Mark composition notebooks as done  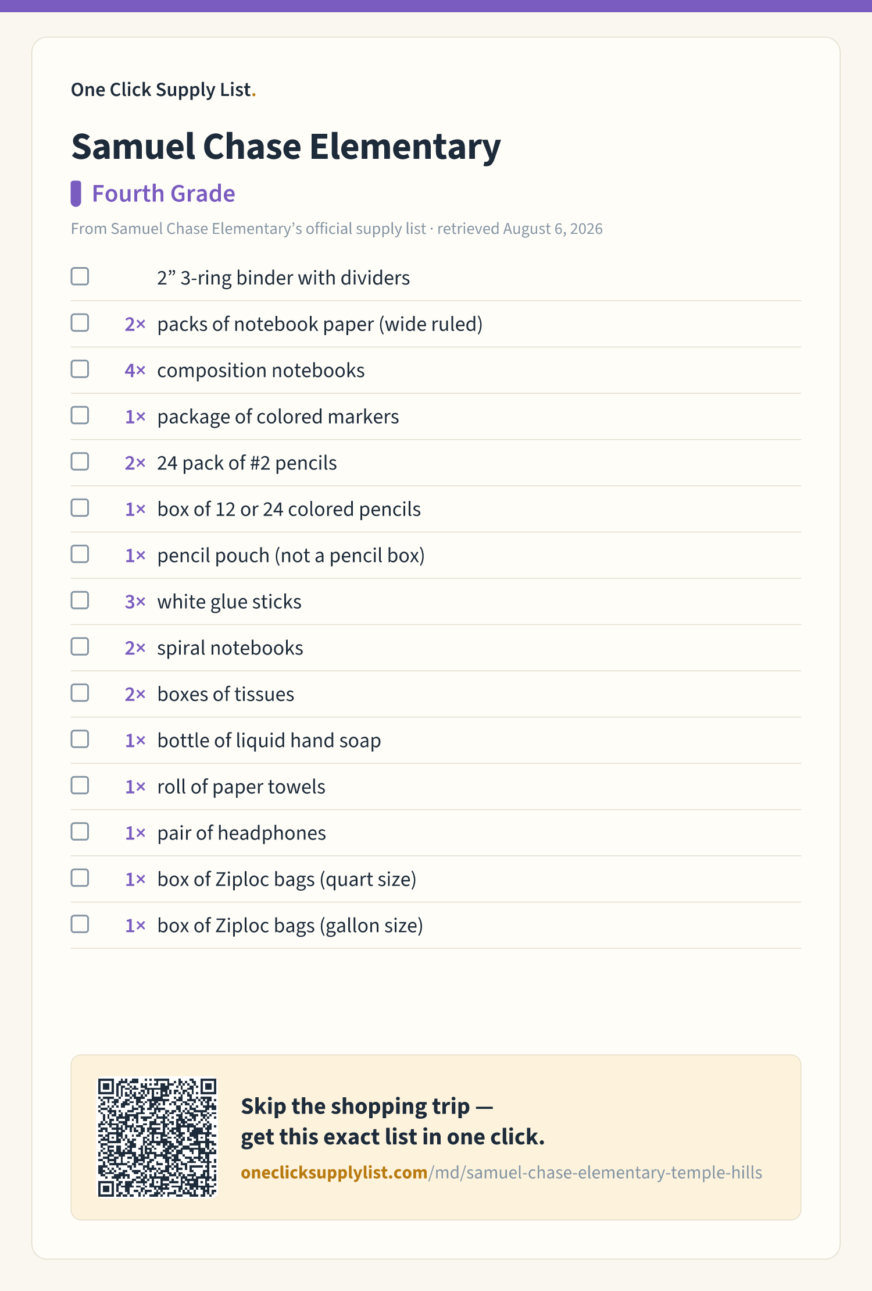click(80, 369)
